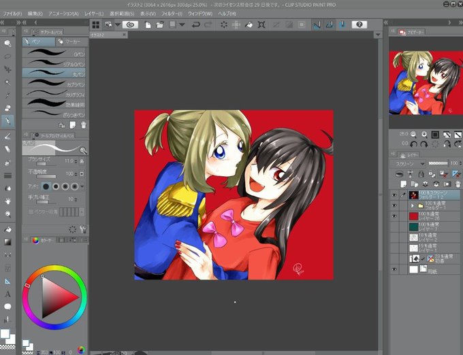Zoom out in Navigator panel

[413, 135]
